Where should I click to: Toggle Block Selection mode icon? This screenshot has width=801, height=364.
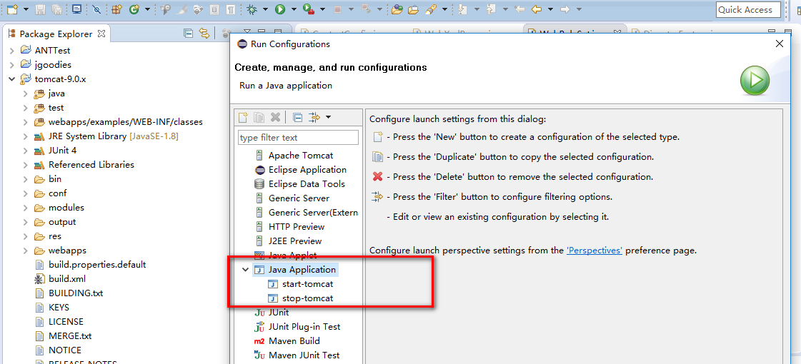[214, 9]
